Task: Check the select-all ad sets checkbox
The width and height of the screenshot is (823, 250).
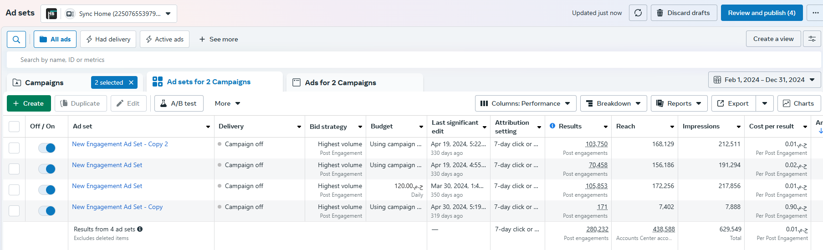Action: (x=14, y=127)
